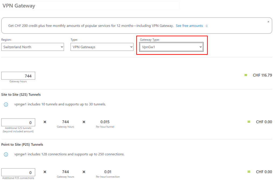Image resolution: width=275 pixels, height=180 pixels.
Task: Open the See free amounts link
Action: coord(189,26)
